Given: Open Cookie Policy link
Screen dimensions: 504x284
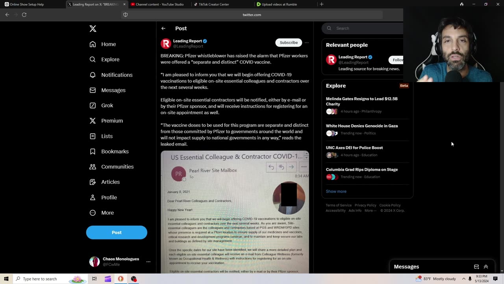Looking at the screenshot, I should point(390,206).
